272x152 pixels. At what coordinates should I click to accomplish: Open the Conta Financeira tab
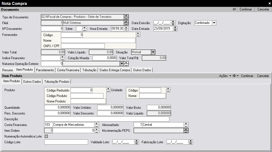[68, 70]
